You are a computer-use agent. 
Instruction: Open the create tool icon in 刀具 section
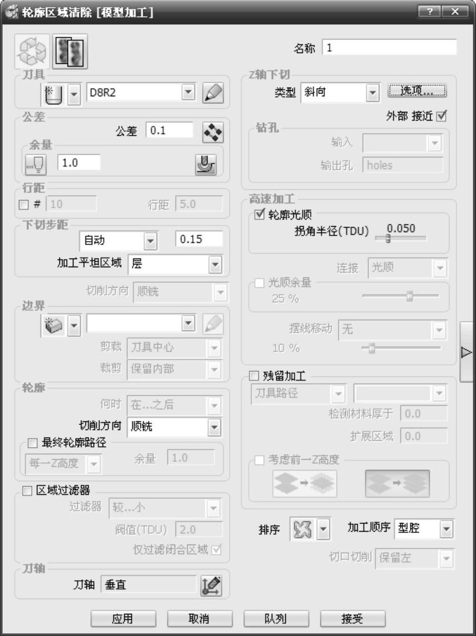click(x=54, y=94)
